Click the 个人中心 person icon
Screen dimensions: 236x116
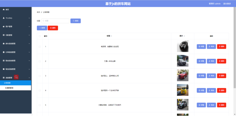tap(4, 18)
